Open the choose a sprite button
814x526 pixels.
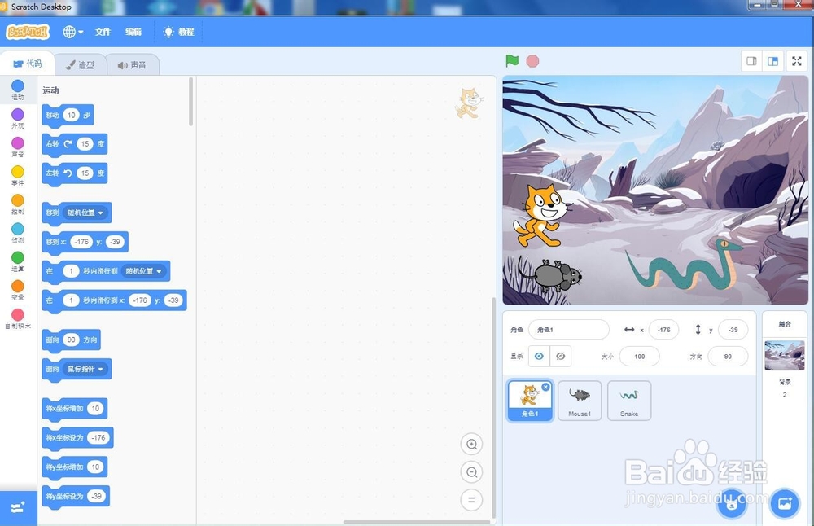[732, 504]
